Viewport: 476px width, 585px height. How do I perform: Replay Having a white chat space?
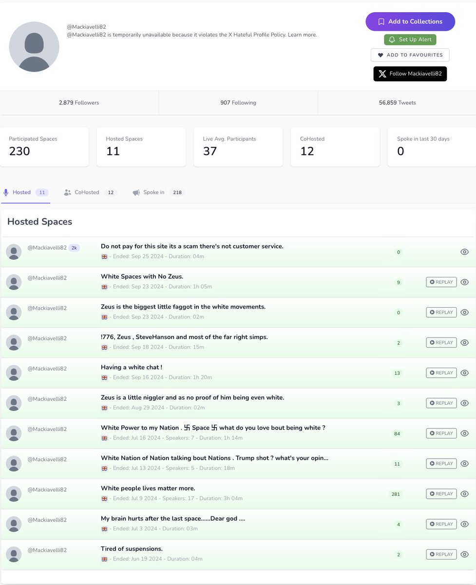click(x=441, y=373)
